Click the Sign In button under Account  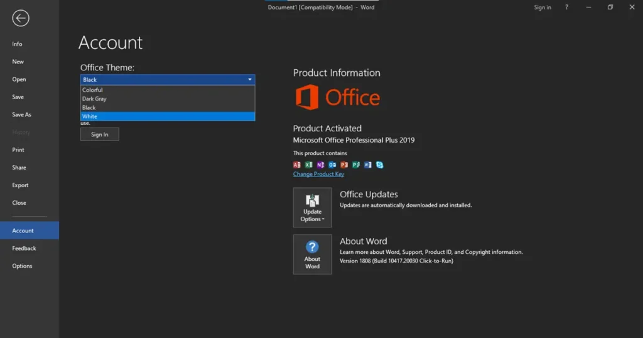point(100,134)
